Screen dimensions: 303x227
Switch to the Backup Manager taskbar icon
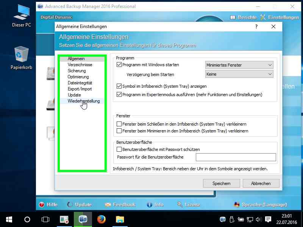coord(83,219)
